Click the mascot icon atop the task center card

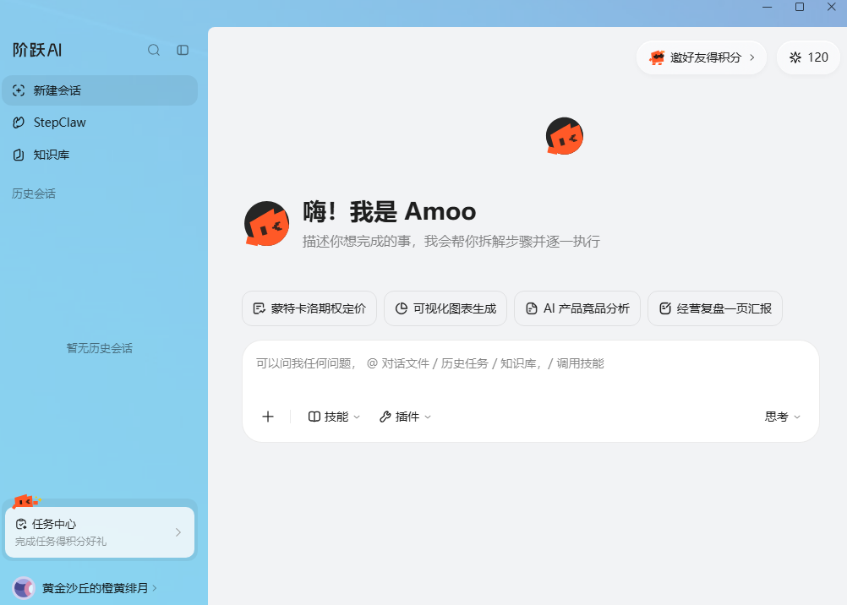coord(26,502)
